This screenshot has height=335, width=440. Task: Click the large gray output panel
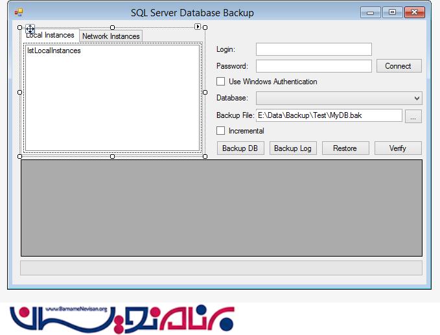tap(221, 207)
